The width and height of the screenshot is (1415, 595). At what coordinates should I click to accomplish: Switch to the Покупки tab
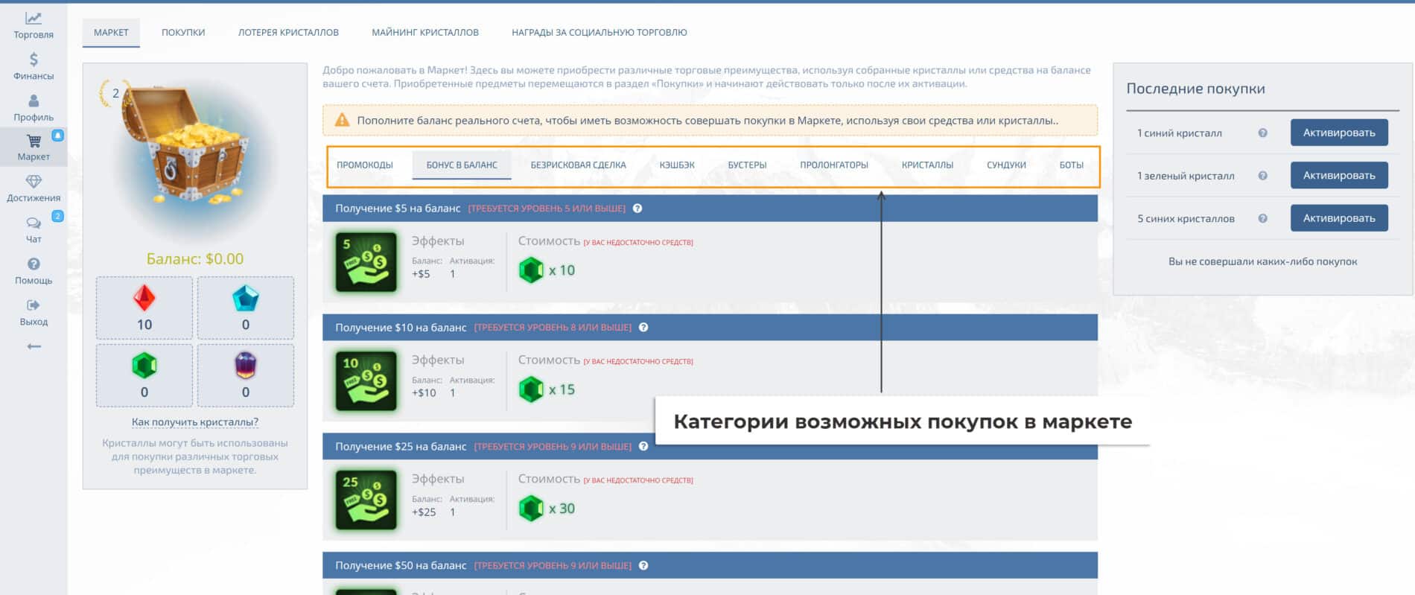pos(183,33)
